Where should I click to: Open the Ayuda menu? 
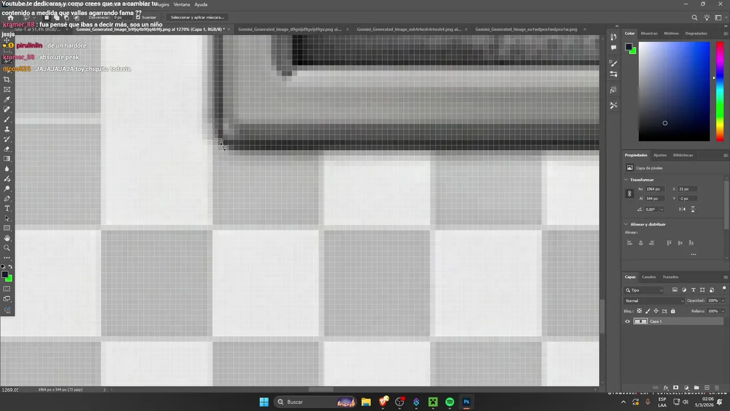201,5
